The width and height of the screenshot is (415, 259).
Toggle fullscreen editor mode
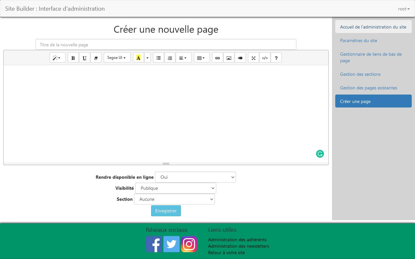[x=254, y=58]
